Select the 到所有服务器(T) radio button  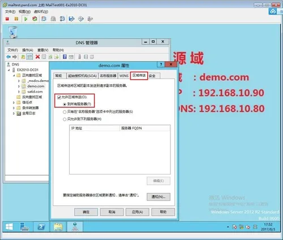65,104
